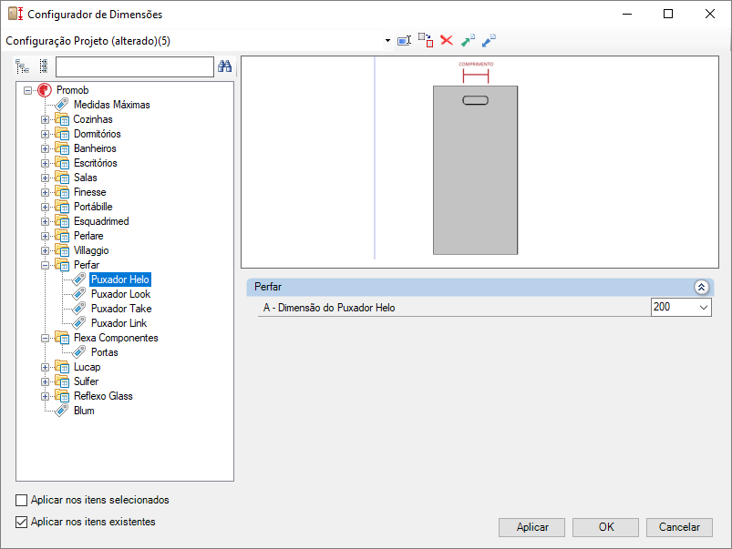This screenshot has height=549, width=732.
Task: Click the Perfar section header bar
Action: 479,287
